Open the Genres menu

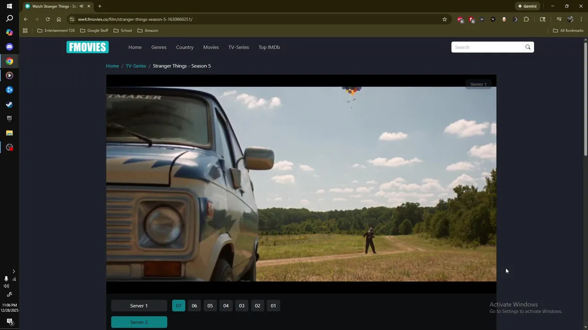159,47
